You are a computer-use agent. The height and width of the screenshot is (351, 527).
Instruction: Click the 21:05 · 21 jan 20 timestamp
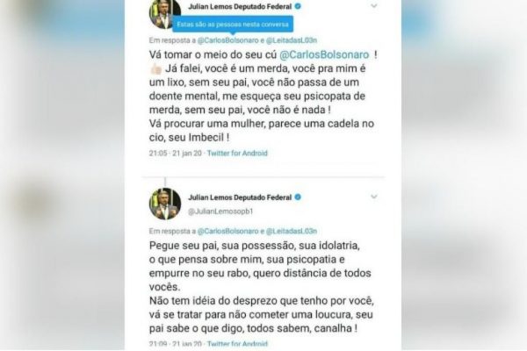[176, 154]
